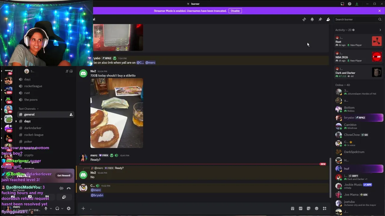The width and height of the screenshot is (385, 216).
Task: Click the Activity settings gear
Action: point(353,30)
